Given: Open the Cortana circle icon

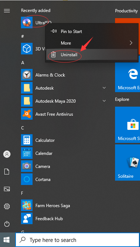Looking at the screenshot, I should point(27,180).
